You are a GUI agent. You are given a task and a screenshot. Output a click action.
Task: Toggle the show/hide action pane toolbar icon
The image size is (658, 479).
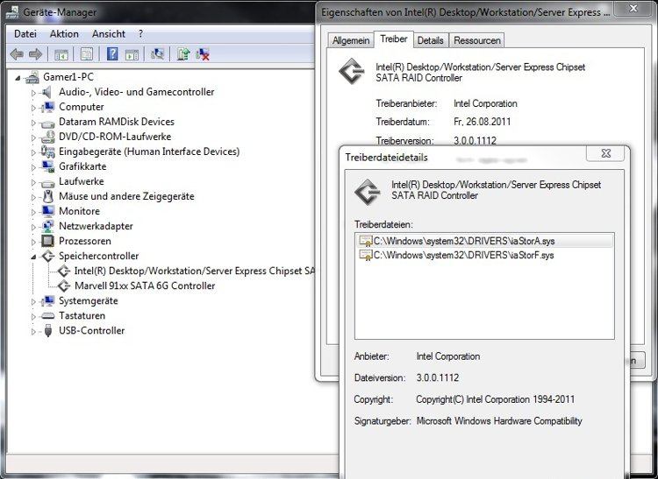coord(132,54)
